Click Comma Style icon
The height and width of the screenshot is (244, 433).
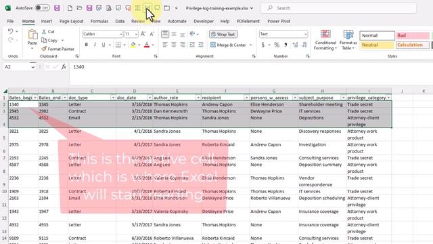pyautogui.click(x=286, y=45)
